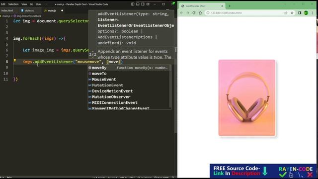Click line number 4 in the gutter
The width and height of the screenshot is (318, 179).
pyautogui.click(x=7, y=39)
